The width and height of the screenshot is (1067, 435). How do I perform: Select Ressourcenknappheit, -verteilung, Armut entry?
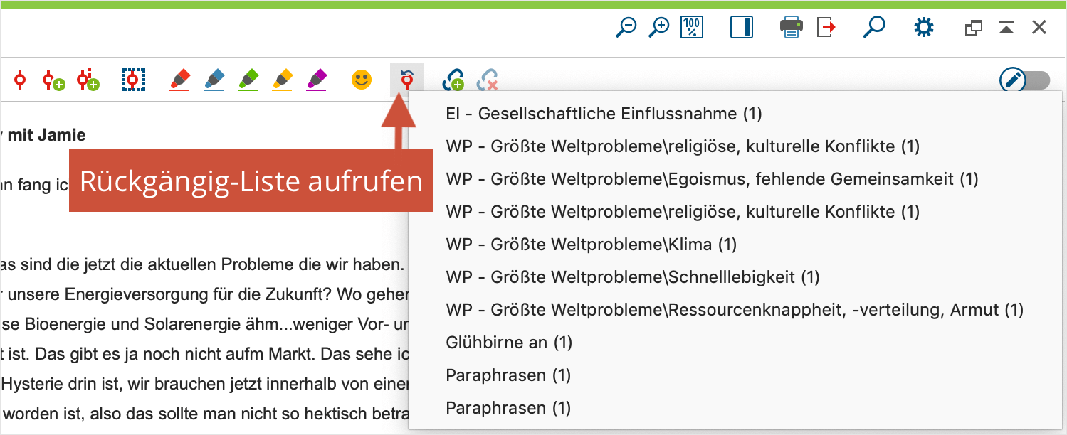[x=736, y=310]
